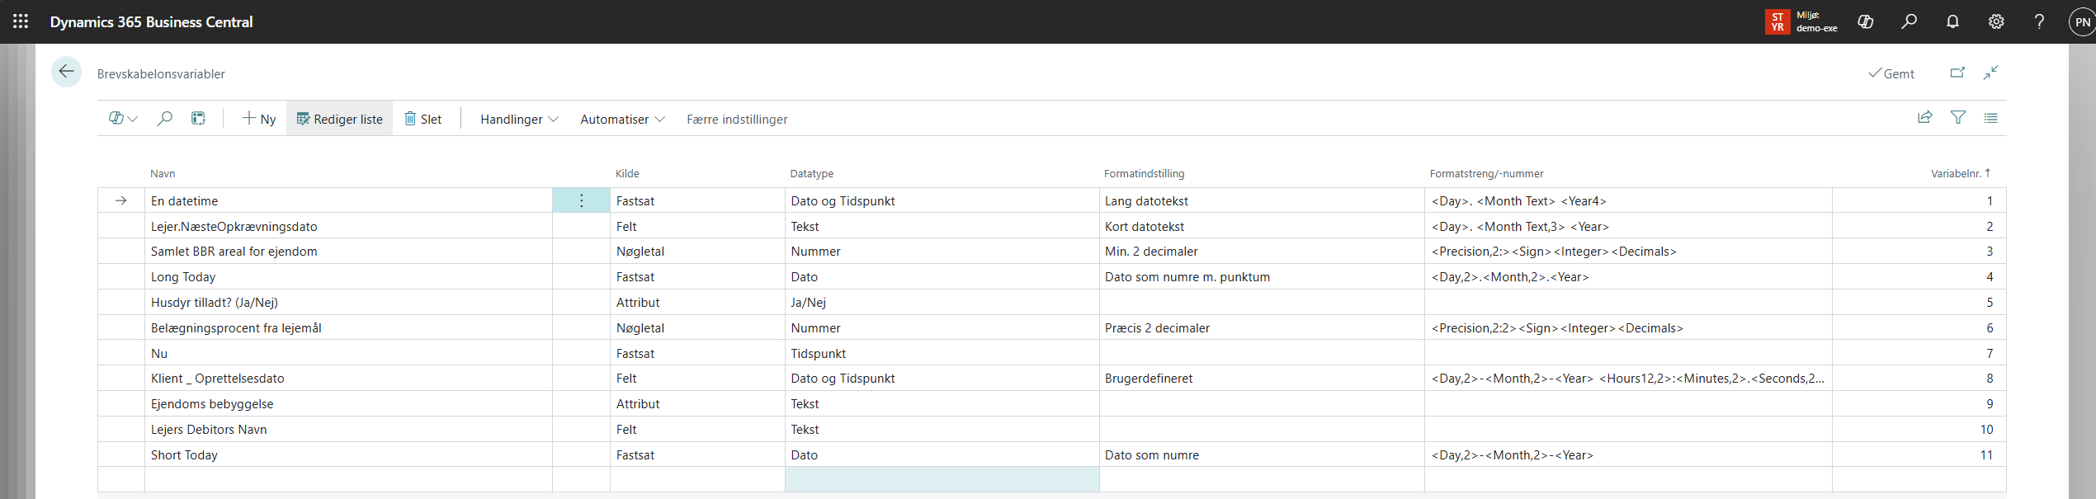Click Ny to create new variable
This screenshot has width=2096, height=499.
(258, 119)
